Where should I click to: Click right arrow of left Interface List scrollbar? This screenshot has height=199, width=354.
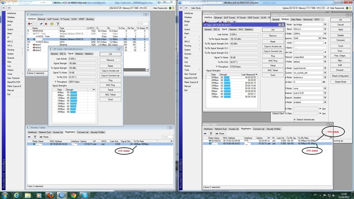click(147, 69)
